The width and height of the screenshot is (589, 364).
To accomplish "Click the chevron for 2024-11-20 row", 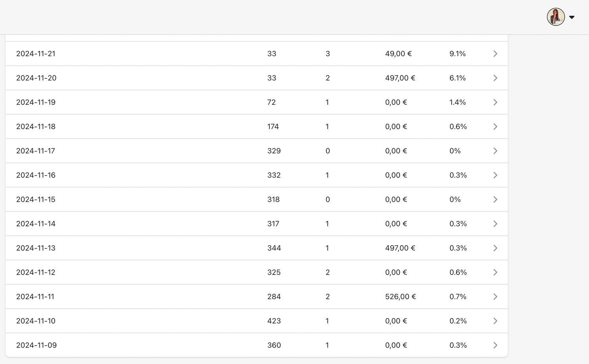I will [x=495, y=78].
